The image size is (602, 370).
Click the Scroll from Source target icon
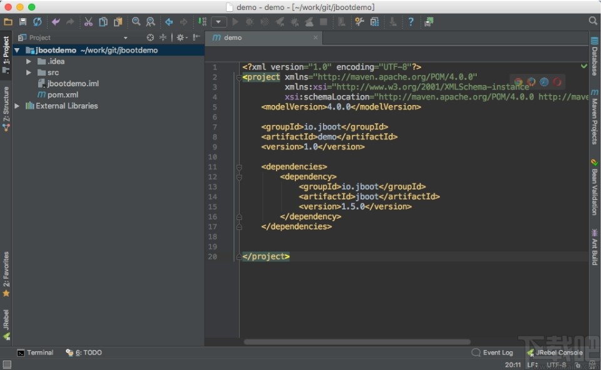[x=150, y=37]
